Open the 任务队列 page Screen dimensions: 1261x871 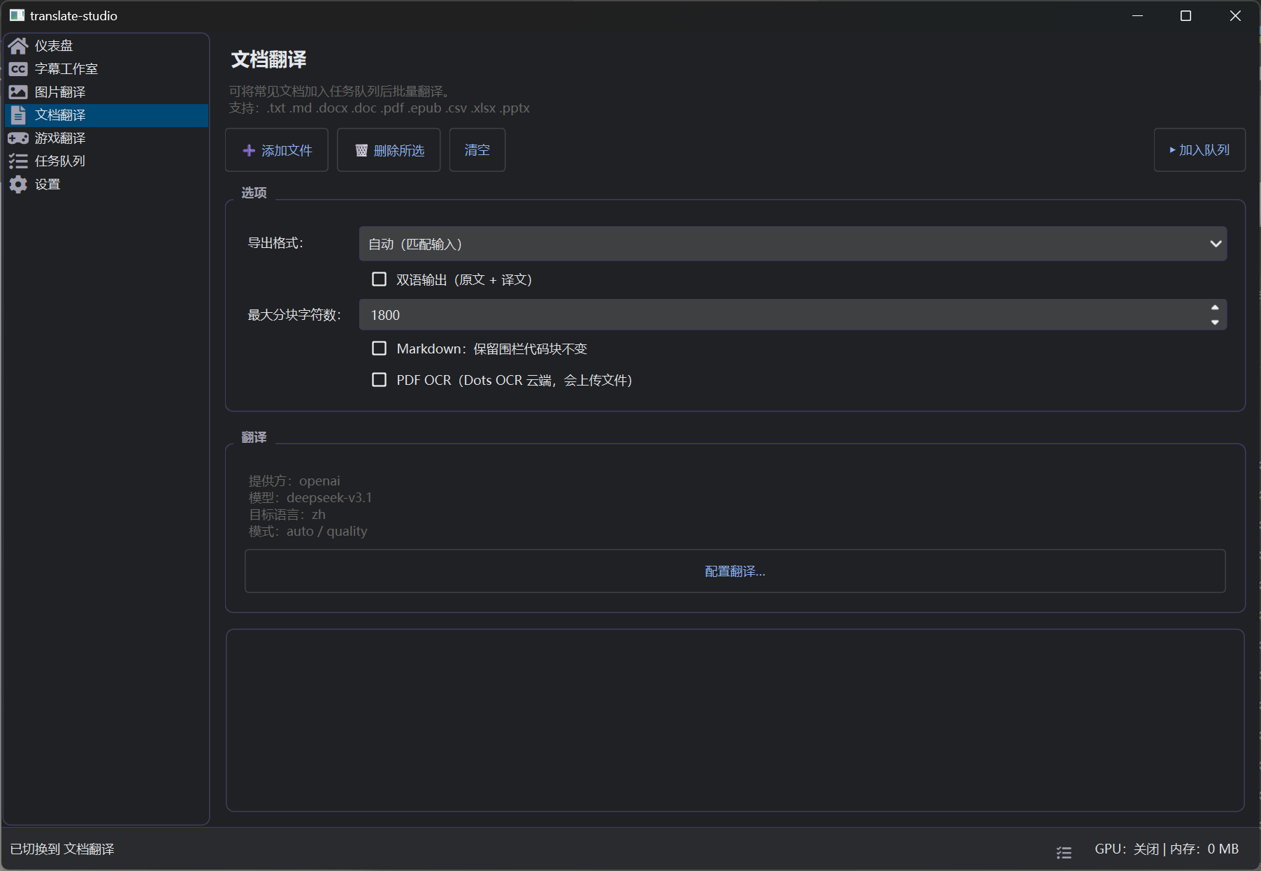[60, 161]
